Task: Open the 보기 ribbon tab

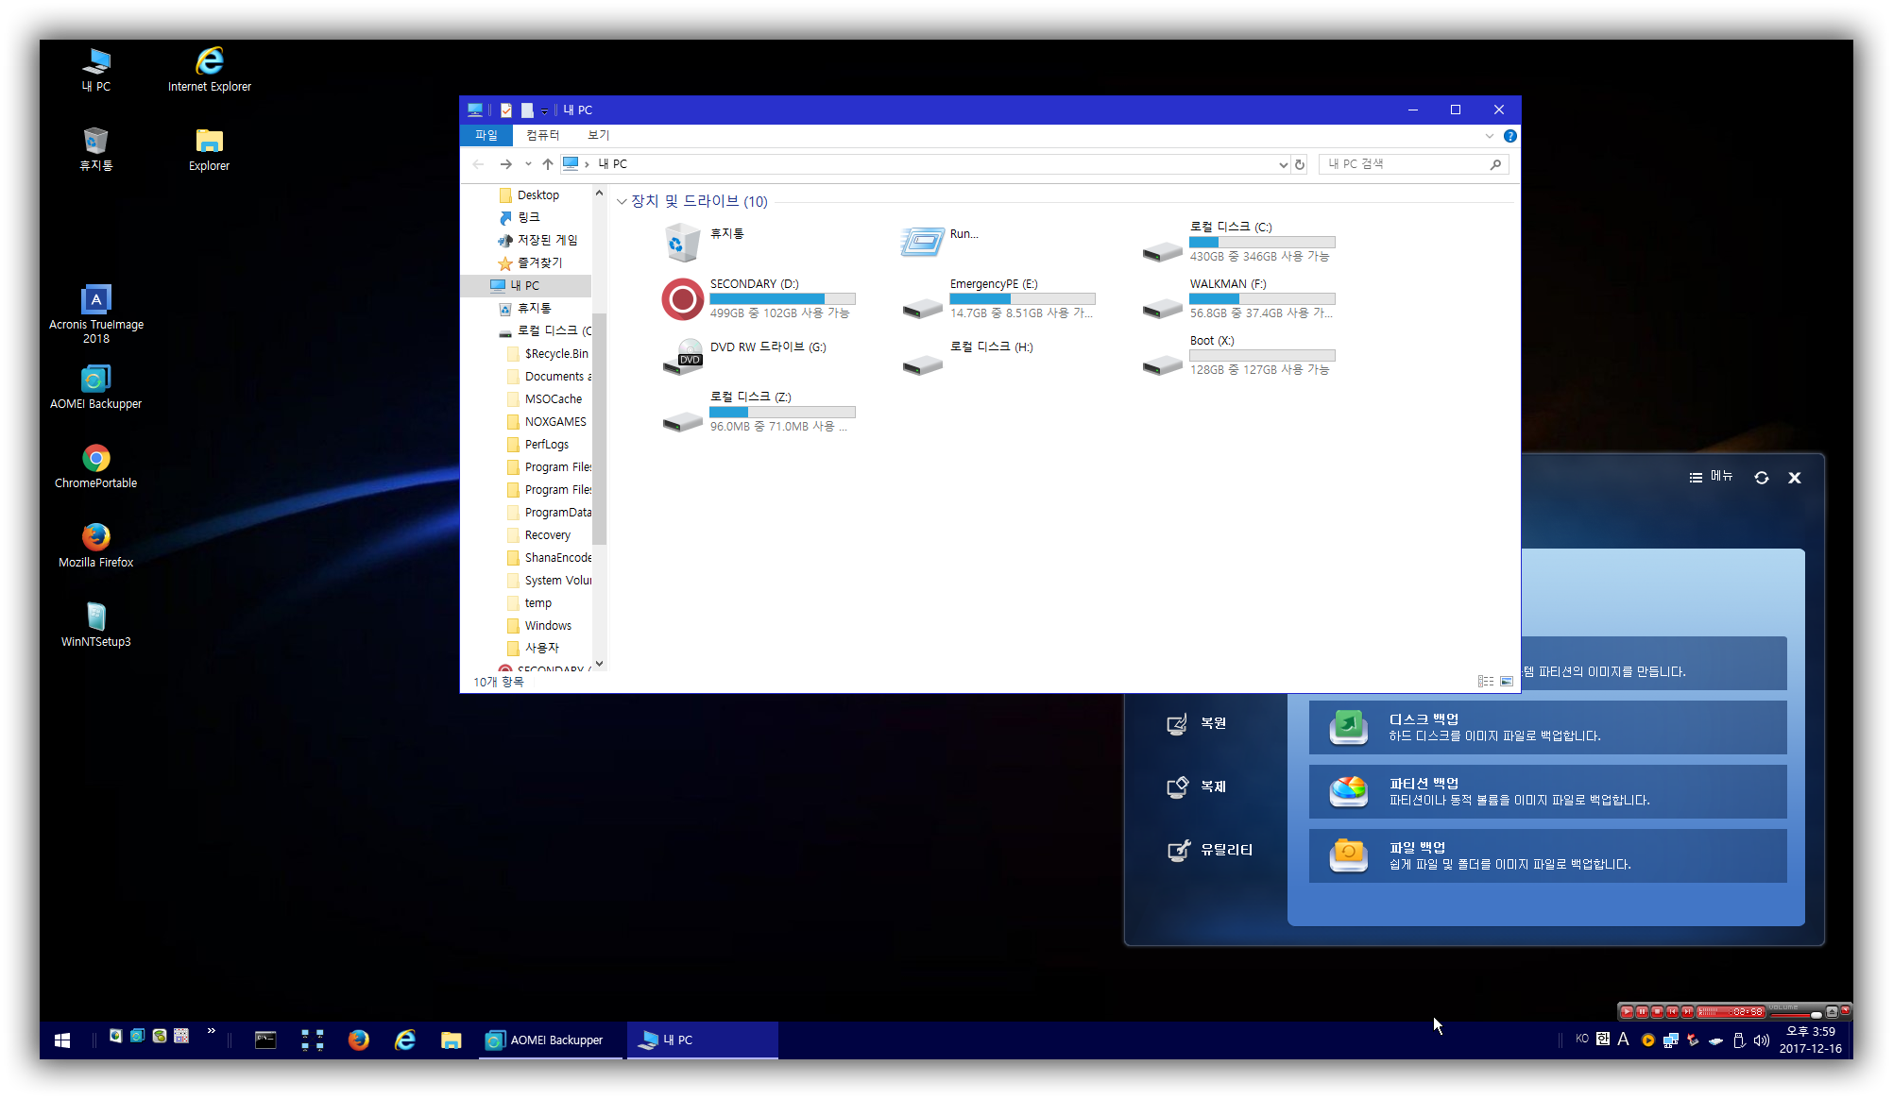Action: pyautogui.click(x=598, y=135)
